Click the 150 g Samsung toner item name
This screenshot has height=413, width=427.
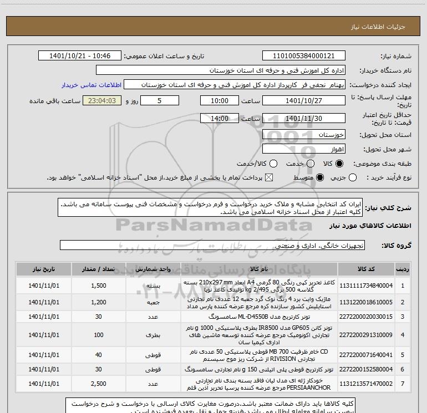pyautogui.click(x=259, y=369)
